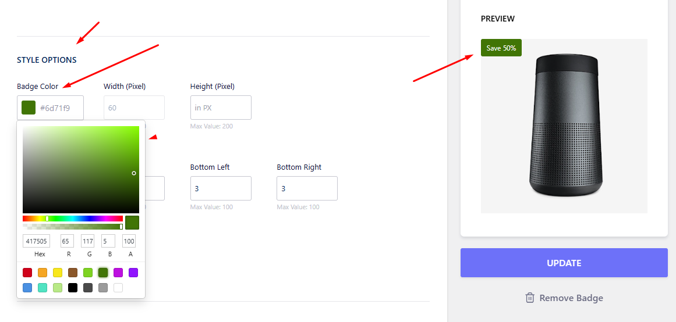Select the white preset color swatch
This screenshot has width=676, height=322.
tap(118, 288)
